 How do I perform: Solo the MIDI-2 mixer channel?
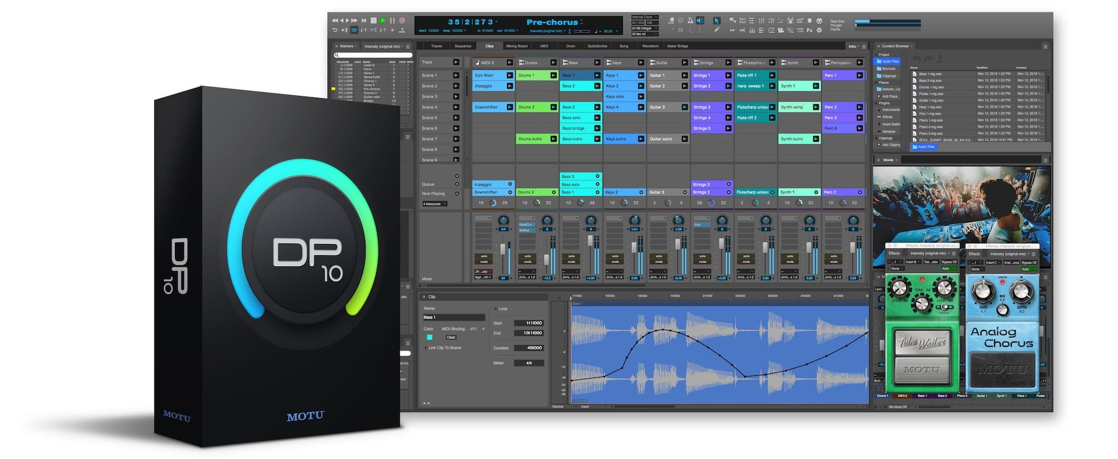pyautogui.click(x=484, y=256)
